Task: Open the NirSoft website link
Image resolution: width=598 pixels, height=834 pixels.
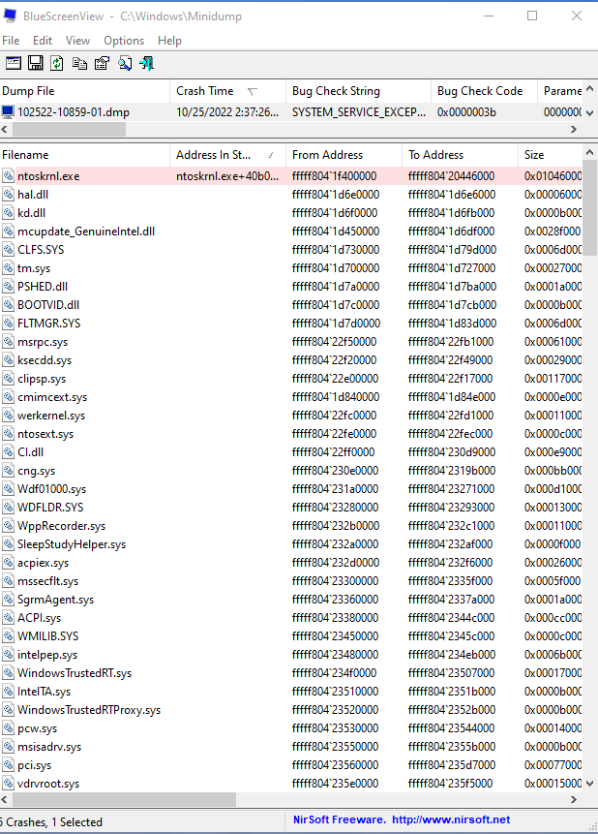Action: [x=450, y=820]
